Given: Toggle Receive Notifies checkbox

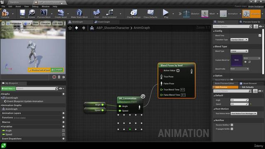Looking at the screenshot, I should 232,125.
